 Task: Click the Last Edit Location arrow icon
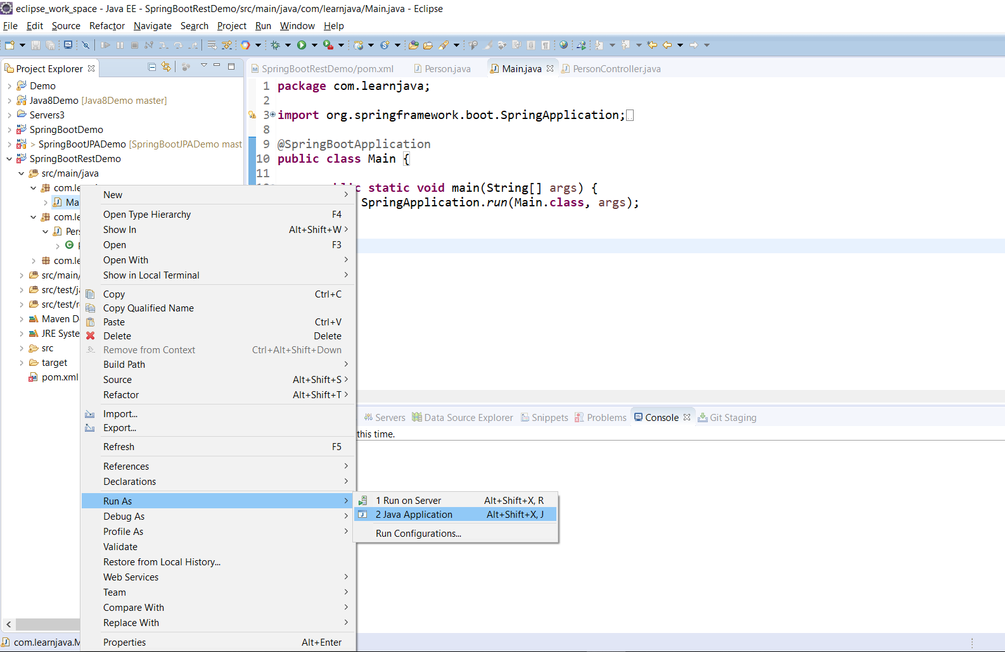(652, 45)
